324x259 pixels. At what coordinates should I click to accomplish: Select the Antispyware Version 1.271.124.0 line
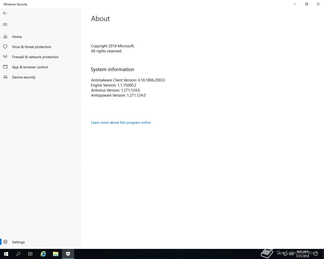pos(118,95)
